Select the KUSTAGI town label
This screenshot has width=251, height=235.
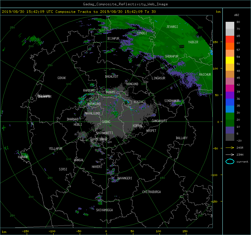tap(140, 102)
